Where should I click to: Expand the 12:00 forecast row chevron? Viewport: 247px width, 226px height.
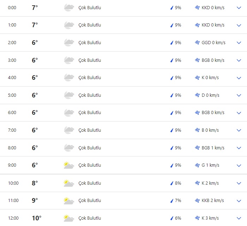click(239, 218)
